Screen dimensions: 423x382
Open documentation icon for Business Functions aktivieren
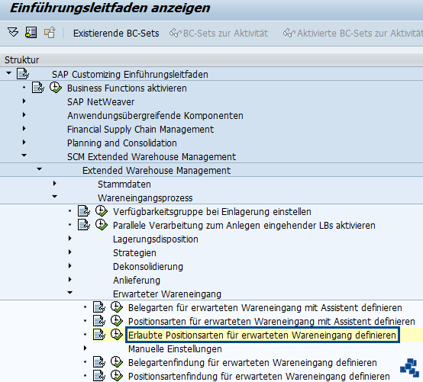pos(37,88)
